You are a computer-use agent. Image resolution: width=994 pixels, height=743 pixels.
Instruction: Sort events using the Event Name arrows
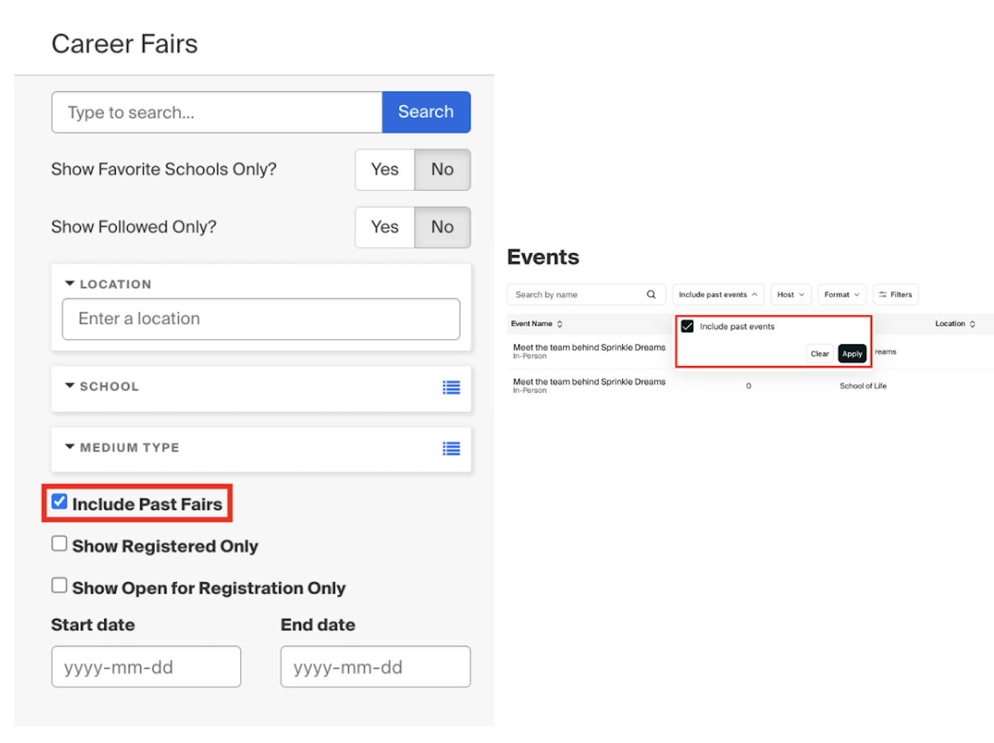(x=560, y=324)
